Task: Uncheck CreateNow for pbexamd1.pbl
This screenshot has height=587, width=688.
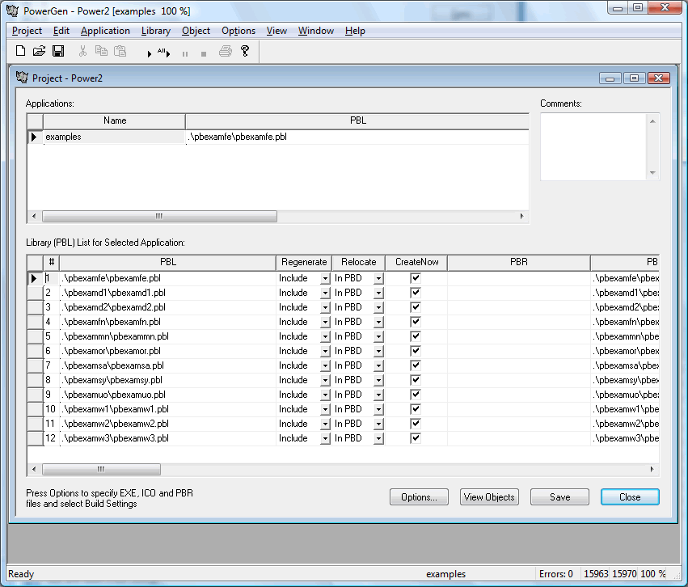Action: (416, 293)
